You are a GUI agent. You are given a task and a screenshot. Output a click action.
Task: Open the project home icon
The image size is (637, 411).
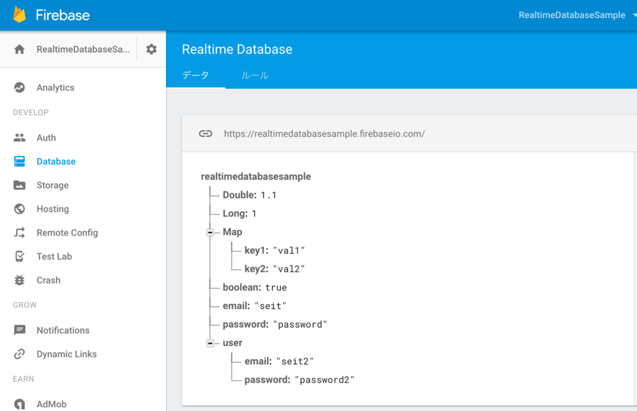tap(19, 49)
